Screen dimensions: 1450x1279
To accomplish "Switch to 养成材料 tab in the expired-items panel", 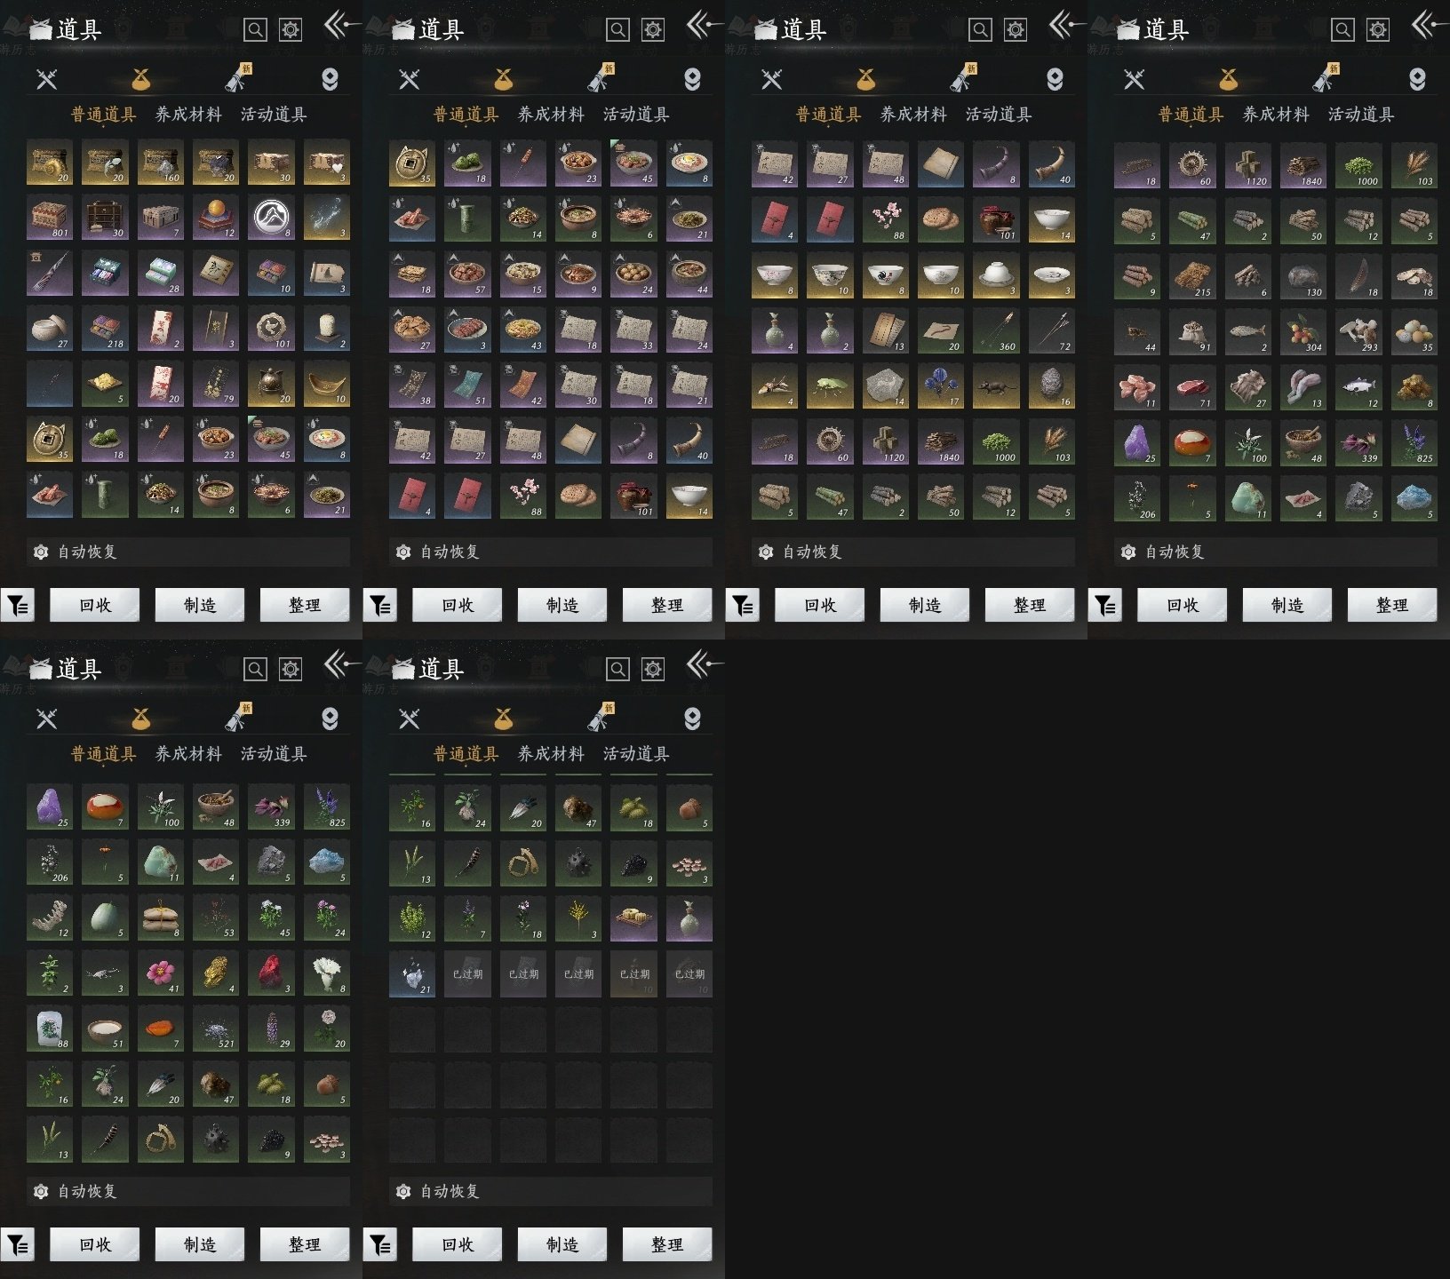I will point(551,754).
